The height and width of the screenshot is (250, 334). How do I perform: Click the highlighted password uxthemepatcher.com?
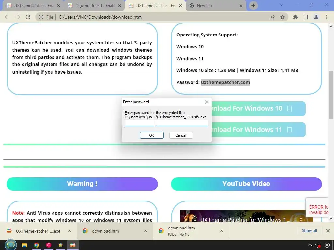point(225,82)
